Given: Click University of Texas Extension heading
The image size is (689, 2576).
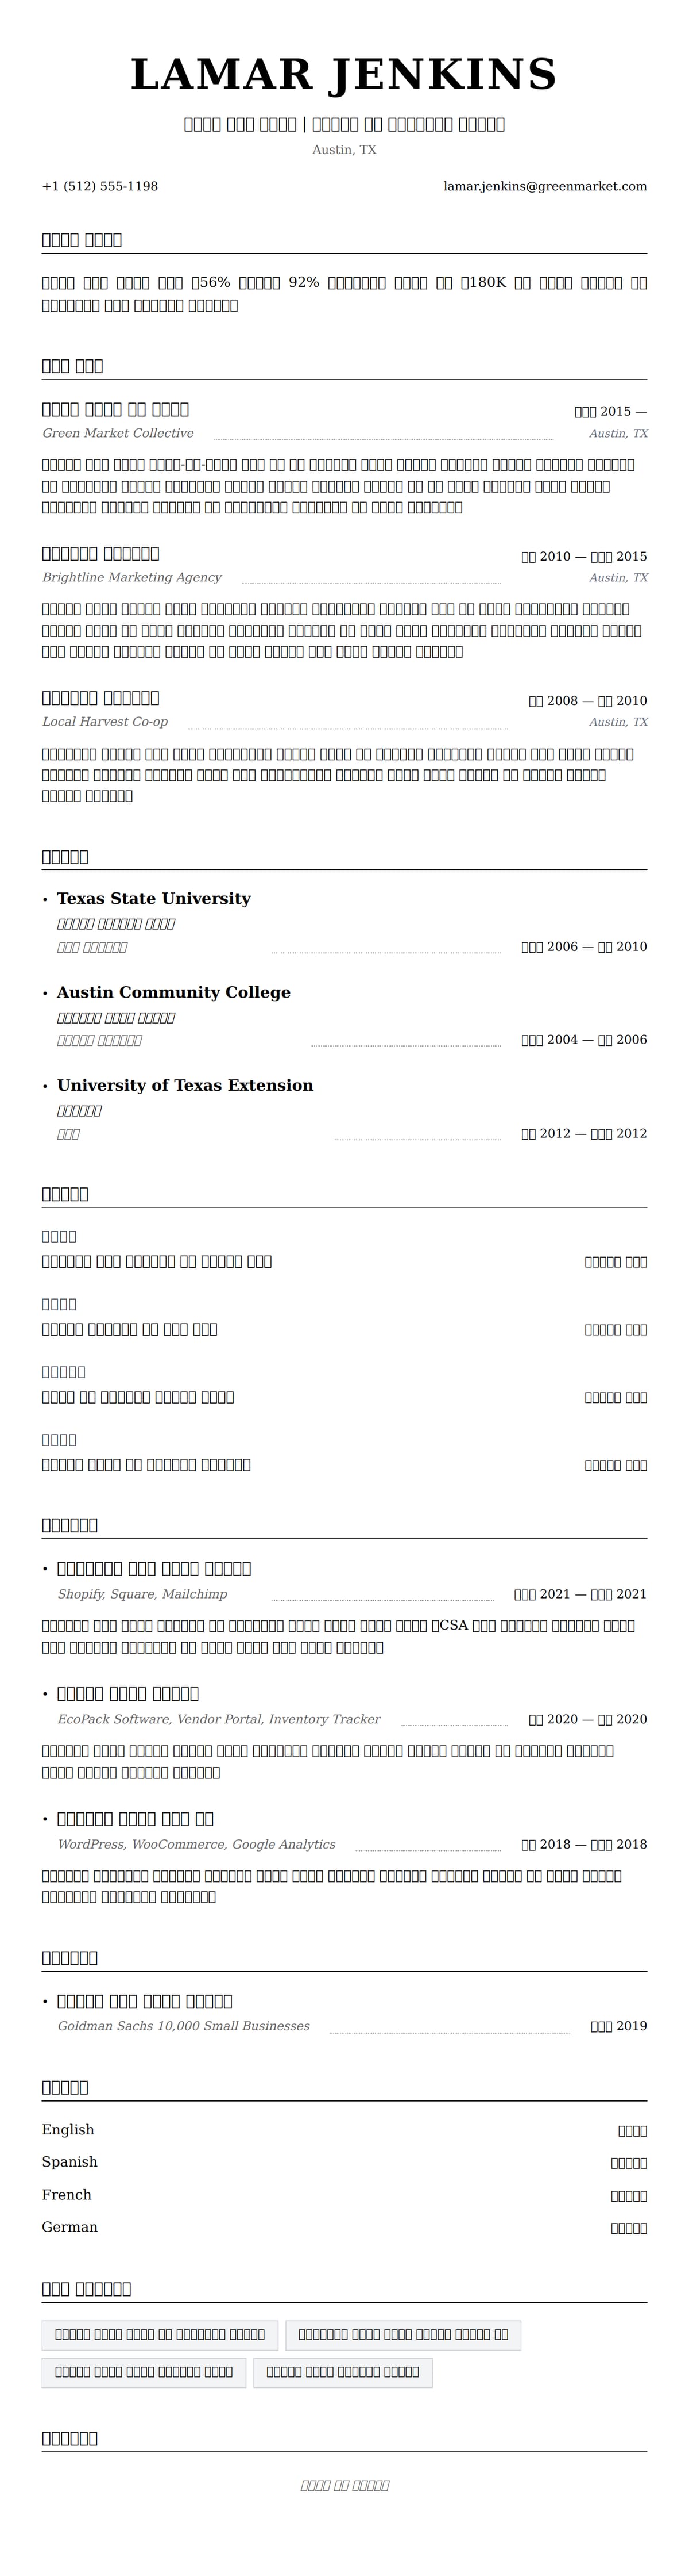Looking at the screenshot, I should click(185, 1086).
